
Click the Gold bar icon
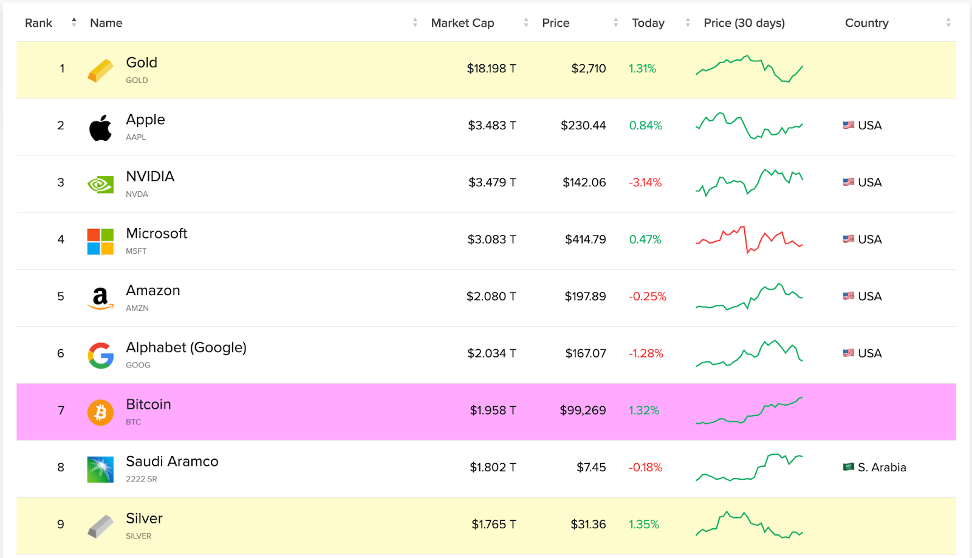tap(100, 70)
